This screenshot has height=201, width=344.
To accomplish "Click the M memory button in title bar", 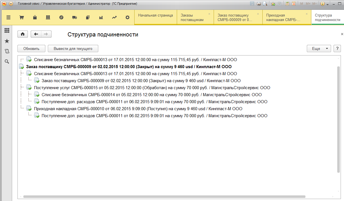I will click(x=302, y=4).
